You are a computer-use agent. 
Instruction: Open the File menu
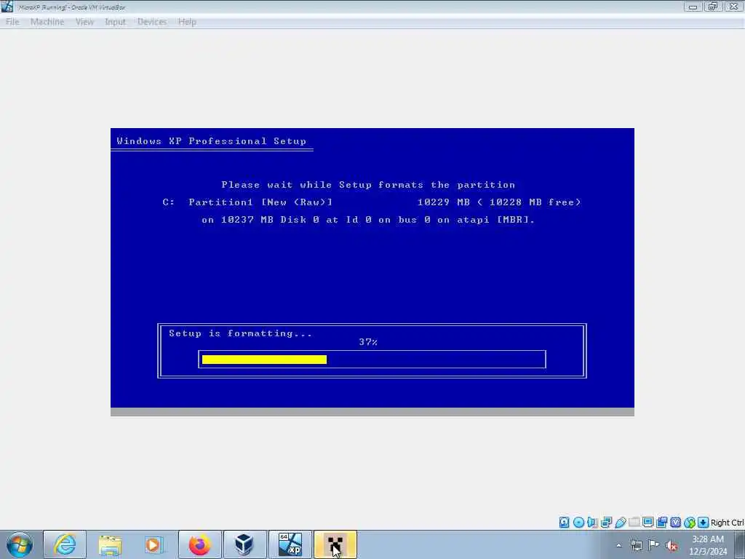click(x=12, y=22)
